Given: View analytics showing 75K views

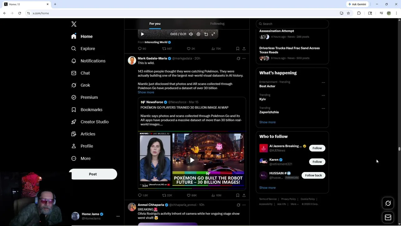Looking at the screenshot, I should tap(216, 49).
